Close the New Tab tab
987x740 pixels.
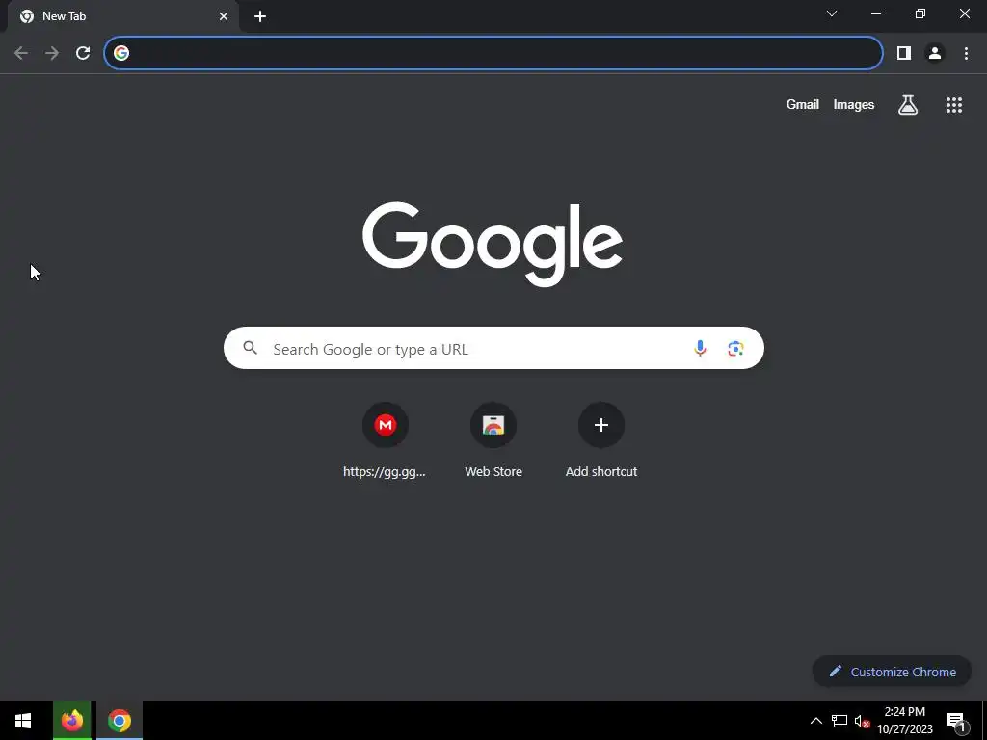(x=224, y=16)
